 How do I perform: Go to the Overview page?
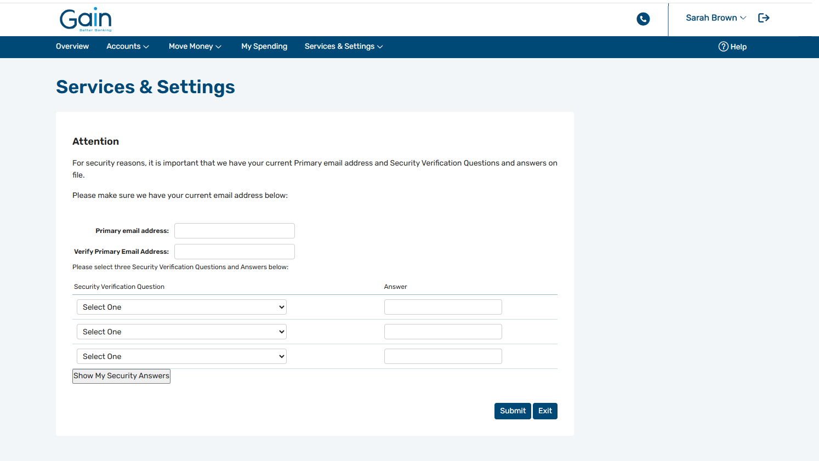72,47
